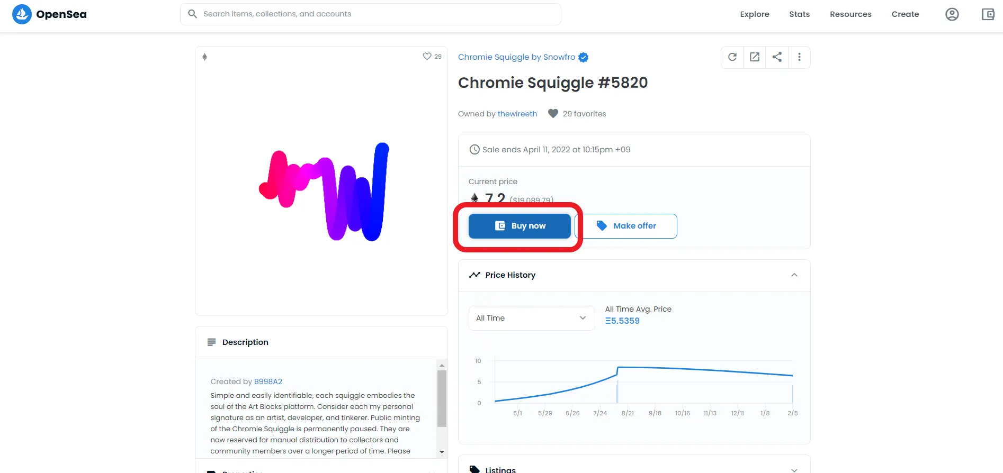Viewport: 1003px width, 473px height.
Task: Open the All Time range dropdown
Action: [531, 318]
